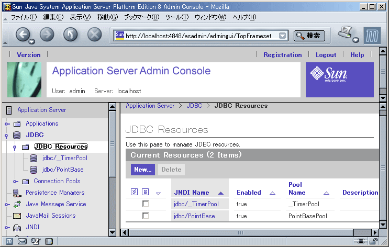Open the 移動(G) menu
389x247 pixels.
(107, 17)
